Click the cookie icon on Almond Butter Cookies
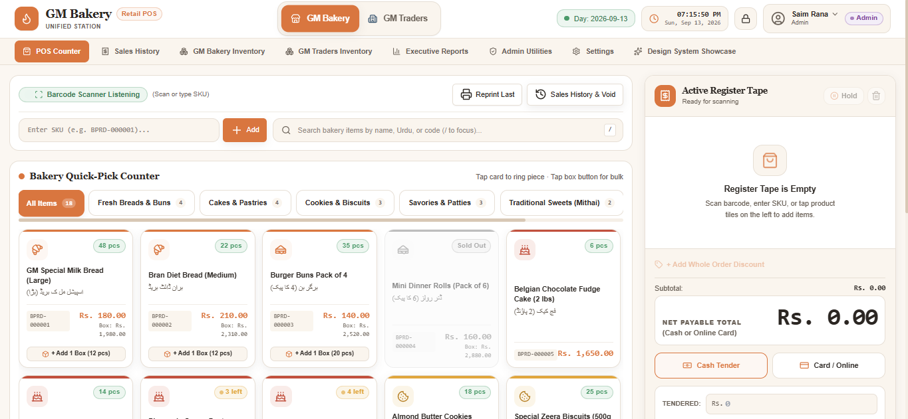 click(x=402, y=396)
